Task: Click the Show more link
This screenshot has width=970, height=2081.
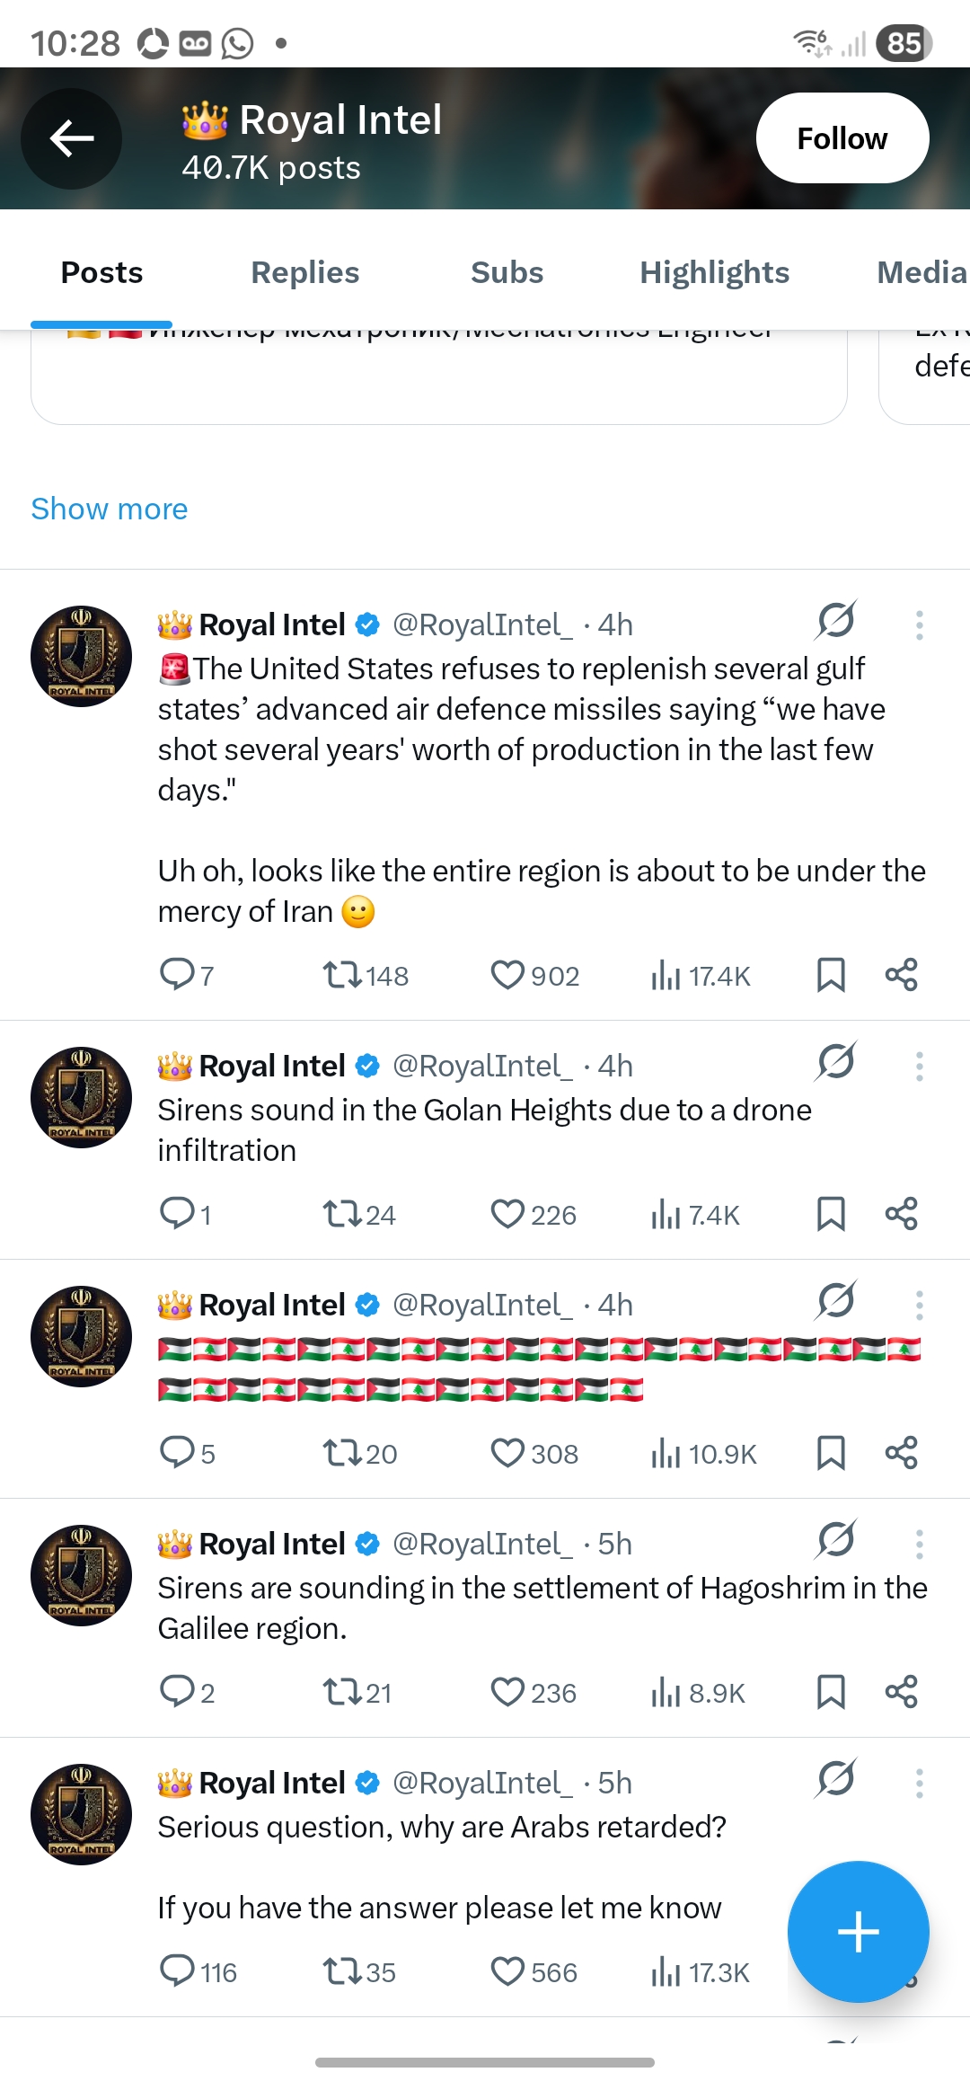Action: 110,509
